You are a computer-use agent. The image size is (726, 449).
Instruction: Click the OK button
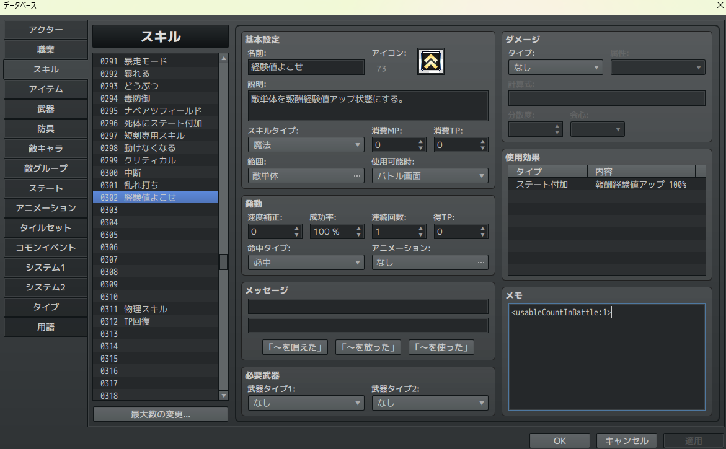click(x=559, y=441)
